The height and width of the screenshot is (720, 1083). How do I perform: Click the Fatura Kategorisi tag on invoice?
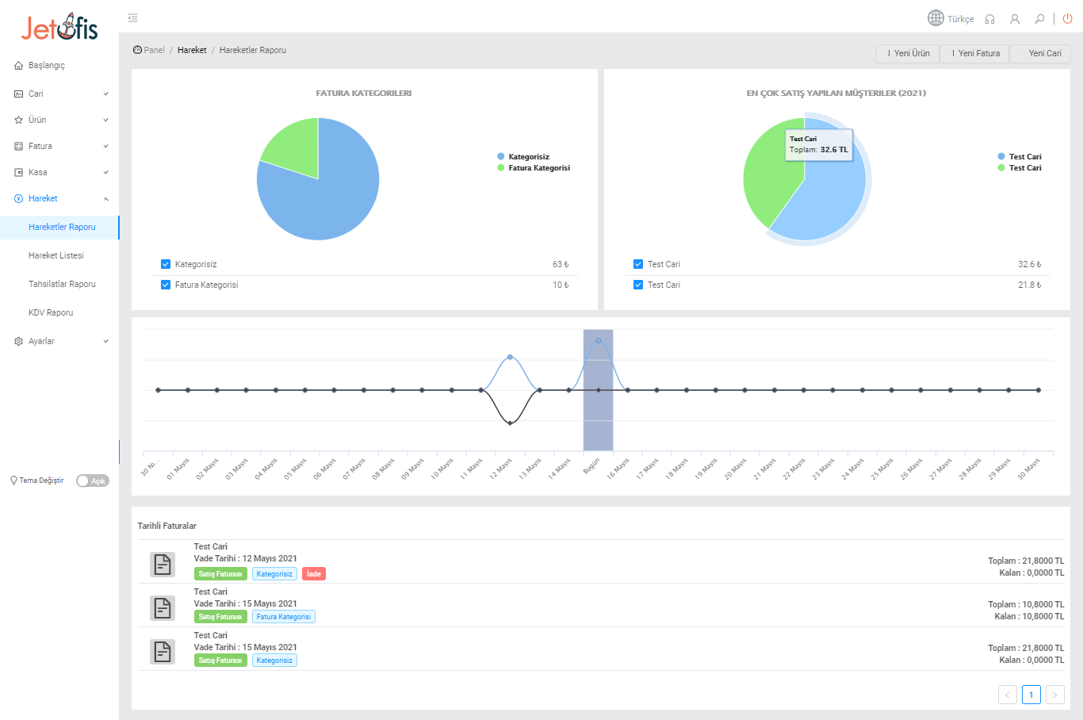(x=284, y=616)
